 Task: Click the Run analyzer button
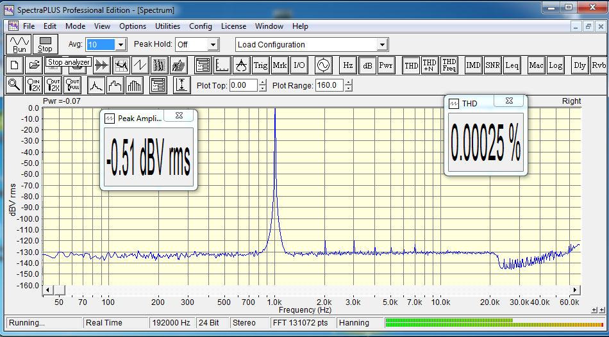[19, 44]
